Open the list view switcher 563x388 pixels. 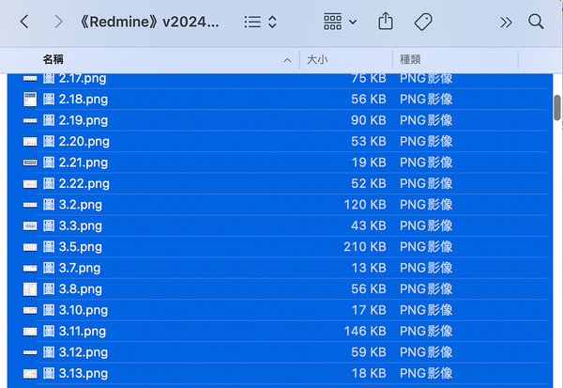[261, 22]
